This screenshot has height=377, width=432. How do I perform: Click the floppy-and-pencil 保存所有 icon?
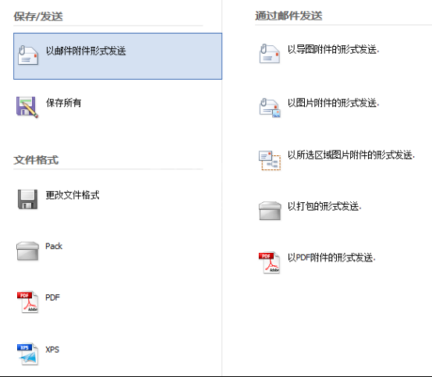pos(27,107)
